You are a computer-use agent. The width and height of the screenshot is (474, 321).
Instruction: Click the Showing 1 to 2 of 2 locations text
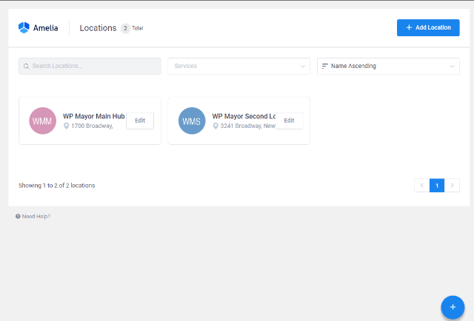(57, 186)
